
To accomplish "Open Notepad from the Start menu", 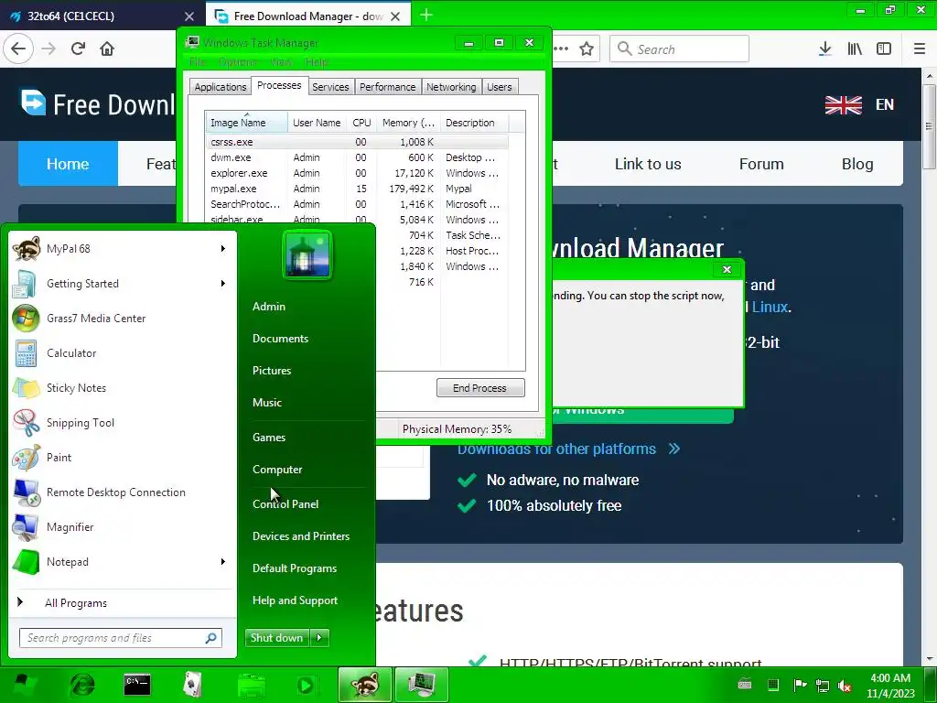I will tap(67, 561).
